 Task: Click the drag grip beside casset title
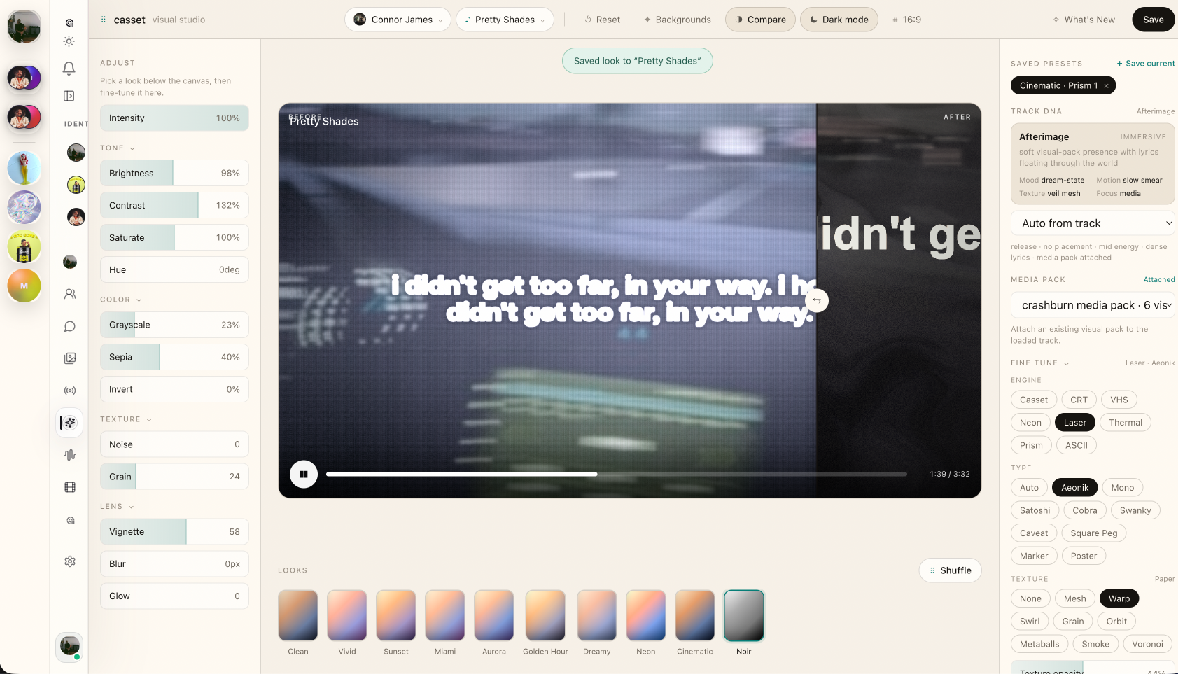tap(104, 20)
